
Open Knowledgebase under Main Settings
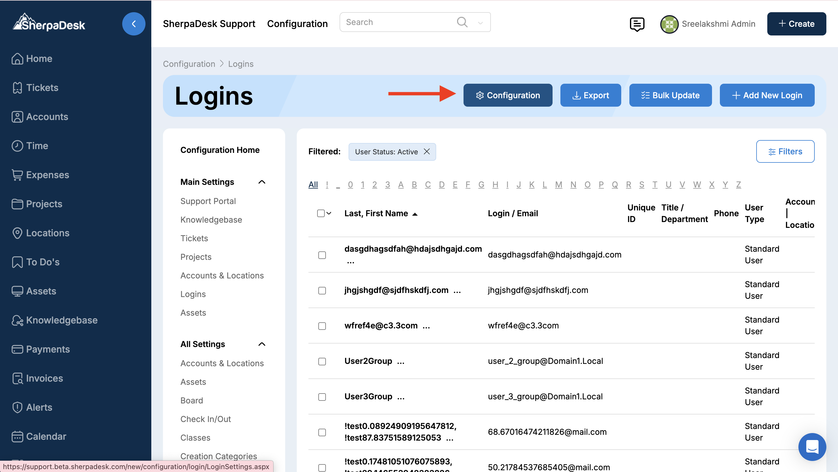point(211,220)
